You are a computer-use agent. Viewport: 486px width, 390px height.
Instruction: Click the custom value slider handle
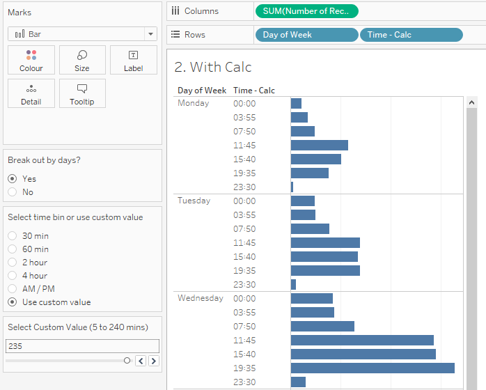click(127, 361)
